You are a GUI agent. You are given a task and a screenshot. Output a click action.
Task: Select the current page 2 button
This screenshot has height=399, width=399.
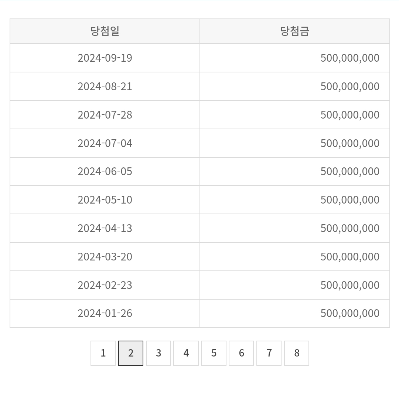(131, 353)
